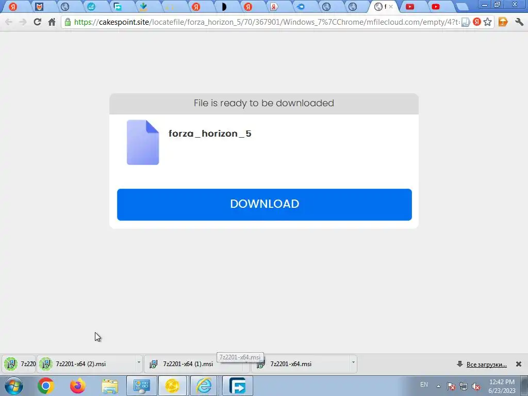
Task: Open the Windows Start menu
Action: 14,386
